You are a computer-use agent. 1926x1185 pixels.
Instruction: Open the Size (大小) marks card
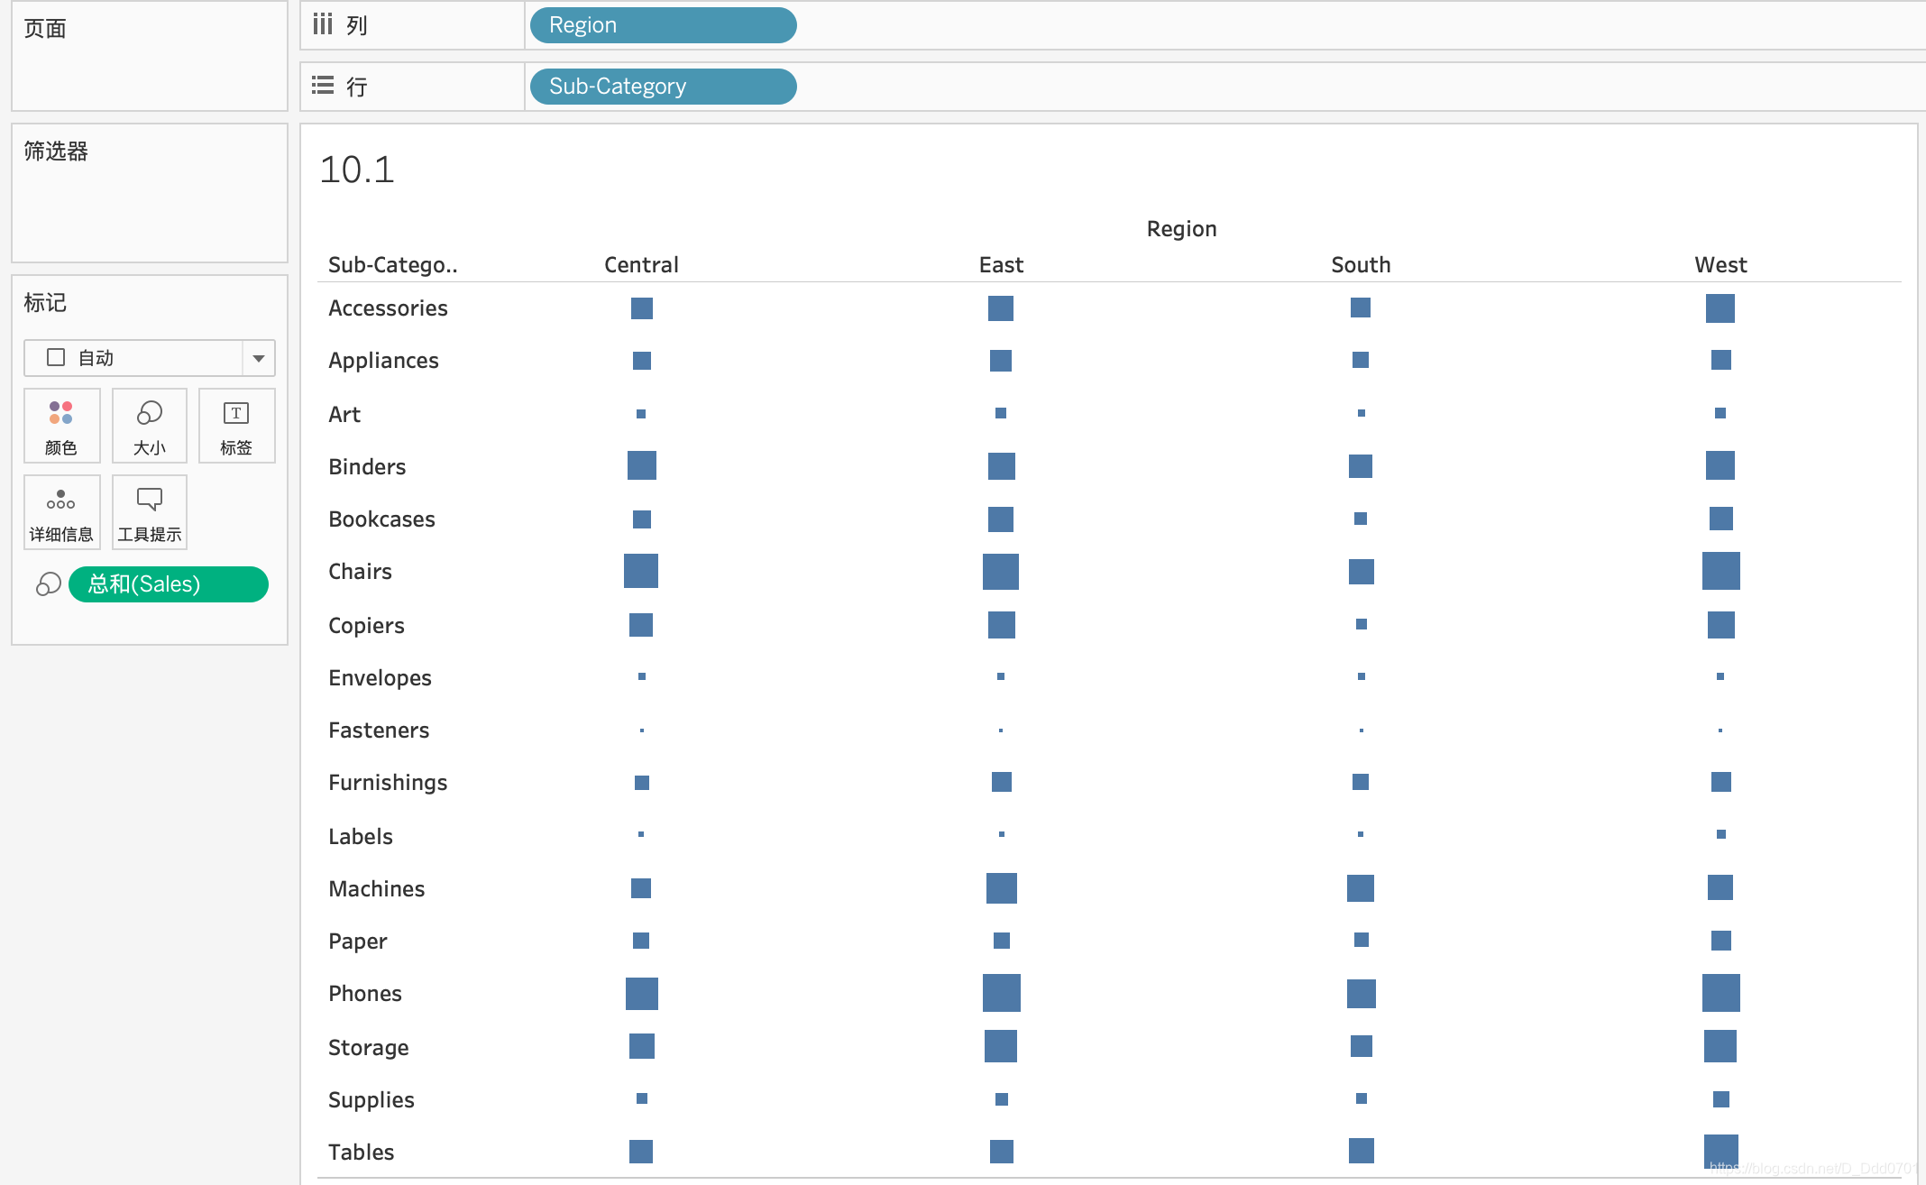coord(150,426)
